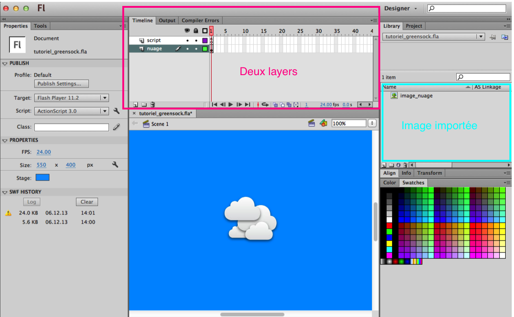
Task: Step back one frame in Timeline
Action: coord(223,104)
